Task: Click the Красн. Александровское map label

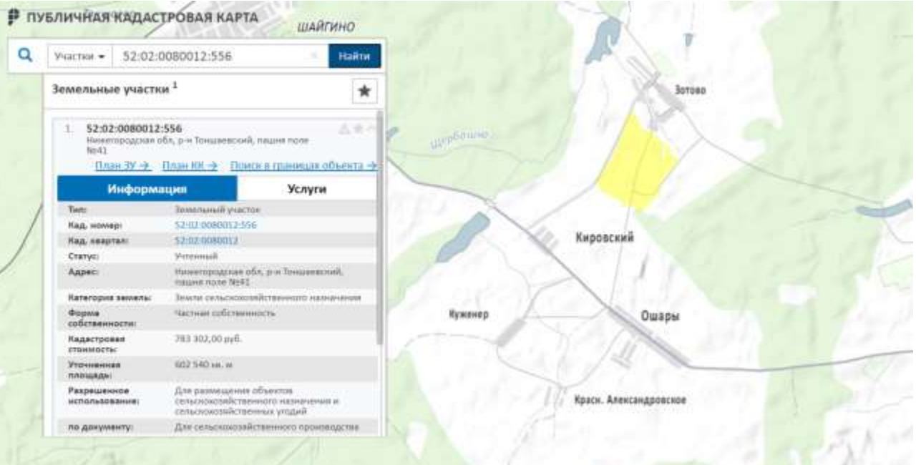Action: [x=630, y=400]
